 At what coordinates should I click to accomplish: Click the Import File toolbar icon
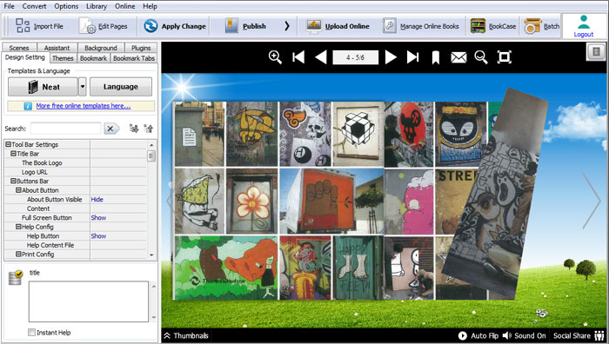coord(23,25)
